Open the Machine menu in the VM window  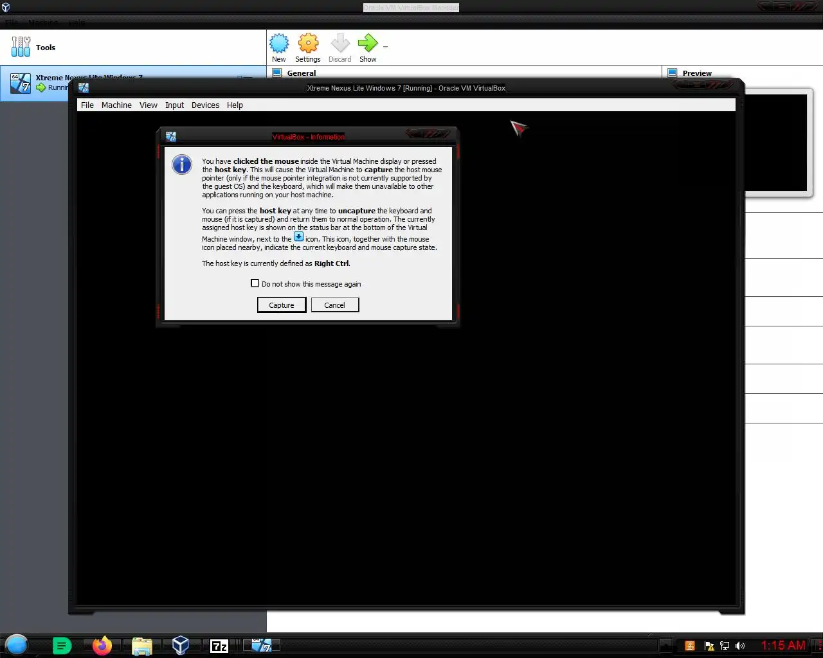pyautogui.click(x=116, y=105)
